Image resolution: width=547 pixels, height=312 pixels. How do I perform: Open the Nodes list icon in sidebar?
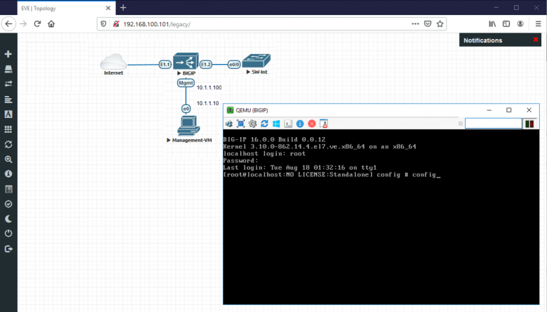9,69
